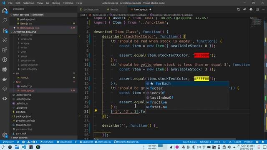267x150 pixels.
Task: Click the microphone icon in system tray
Action: [x=188, y=147]
